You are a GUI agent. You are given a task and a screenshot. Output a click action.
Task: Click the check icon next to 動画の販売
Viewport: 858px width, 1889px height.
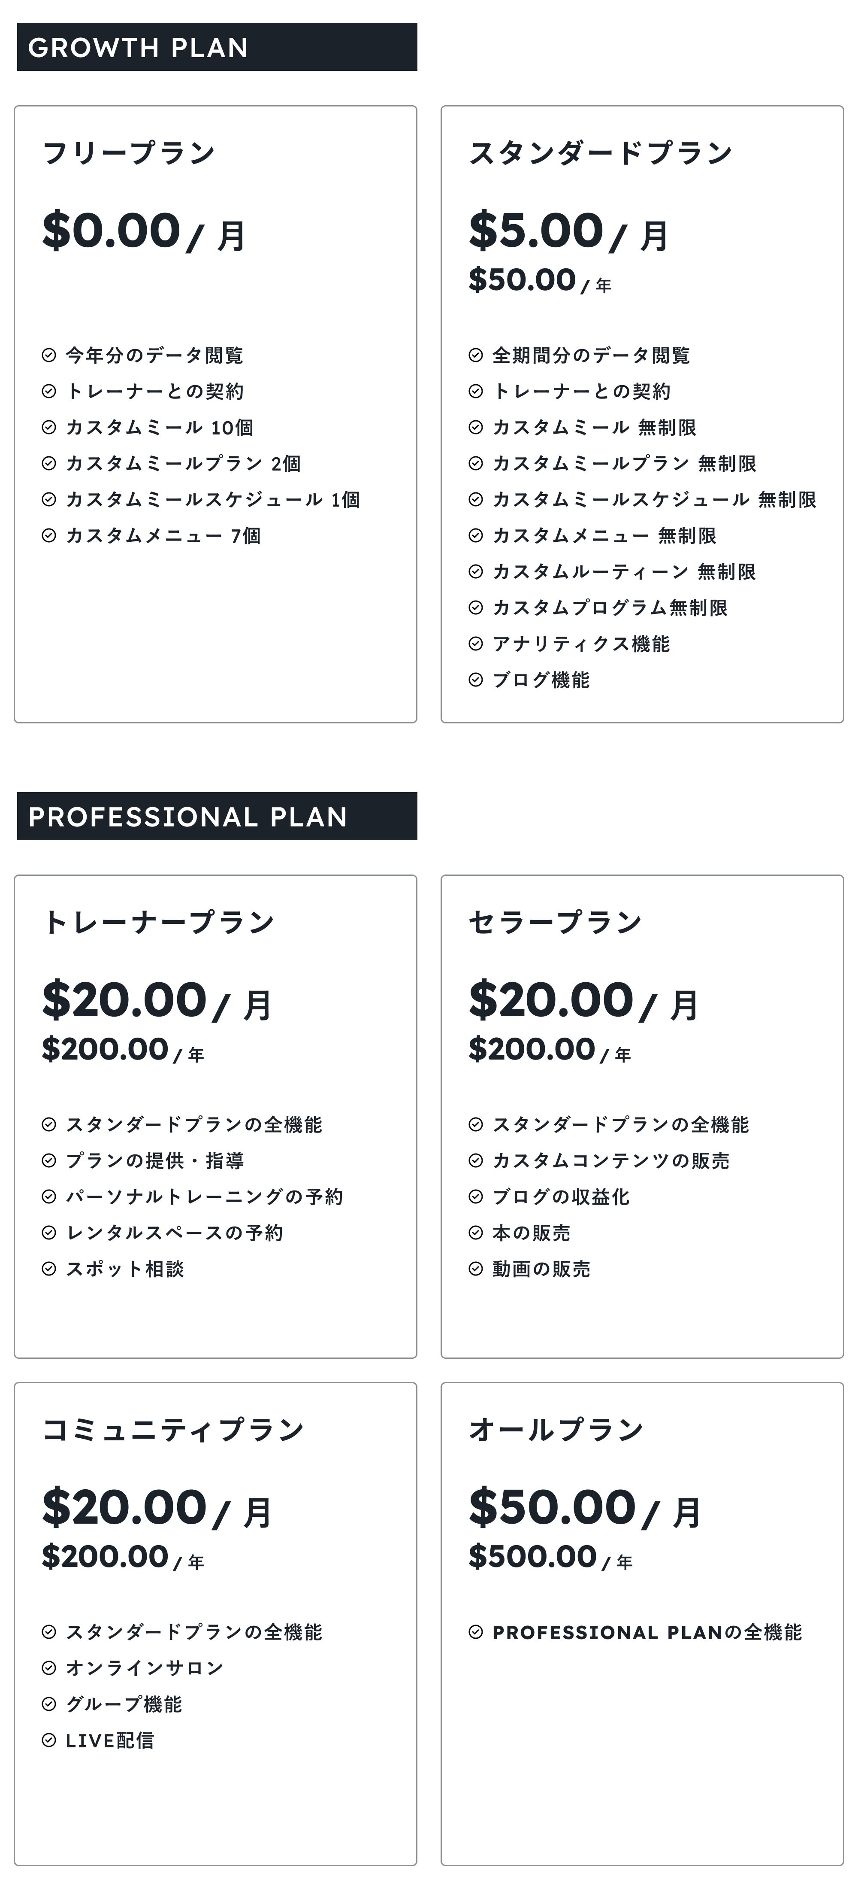click(475, 1269)
